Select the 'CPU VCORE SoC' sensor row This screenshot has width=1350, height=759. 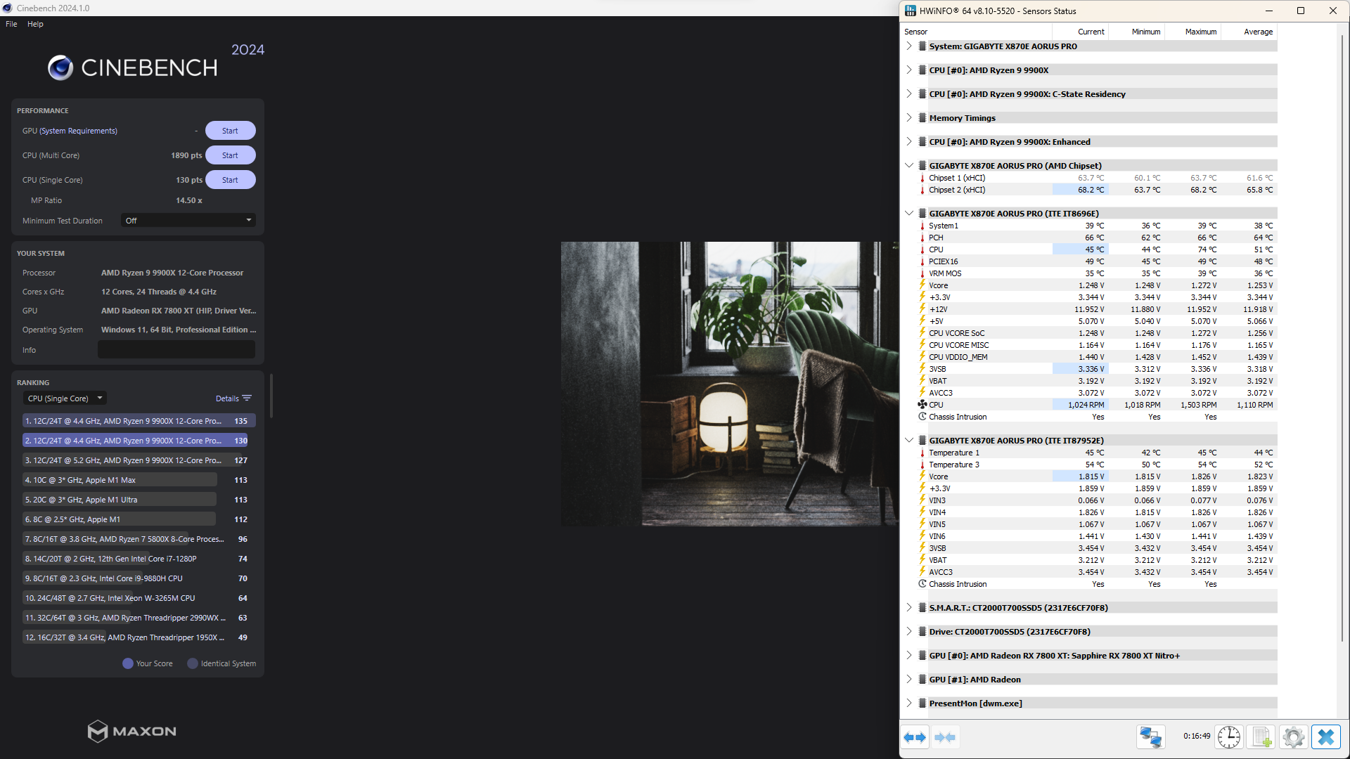[1089, 333]
